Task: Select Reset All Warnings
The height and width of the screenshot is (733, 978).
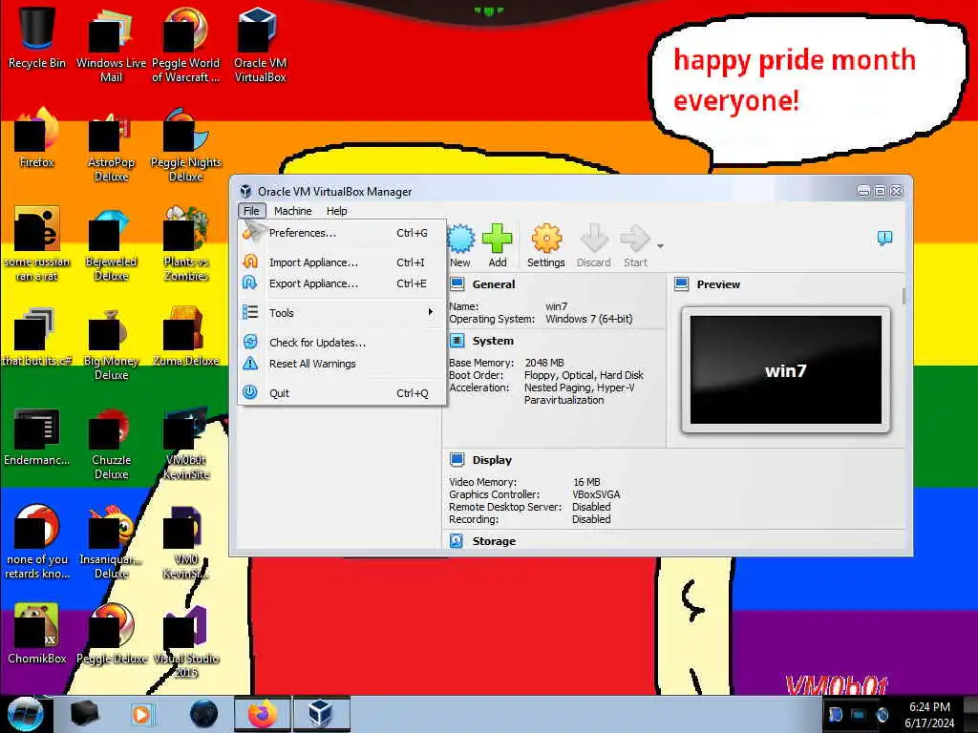Action: coord(343,364)
